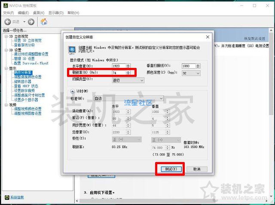This screenshot has width=275, height=205.
Task: Click the 水平像素 input field showing 1920
Action: pyautogui.click(x=119, y=66)
